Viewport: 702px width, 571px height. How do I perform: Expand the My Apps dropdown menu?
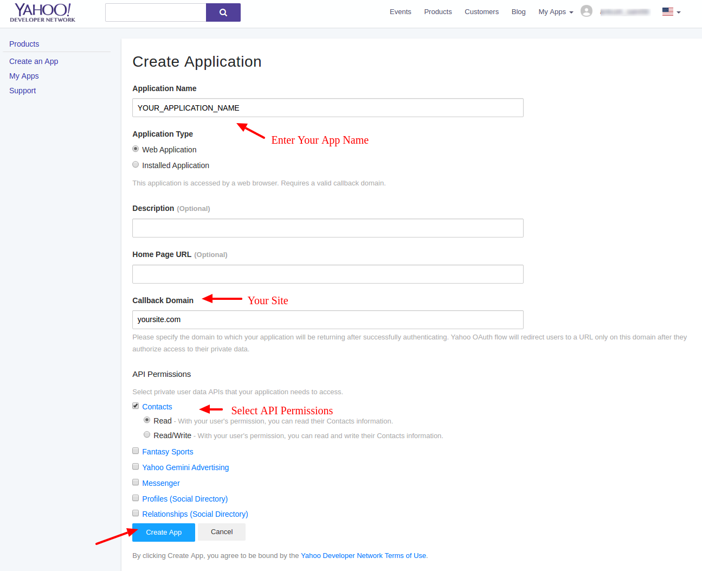point(555,12)
